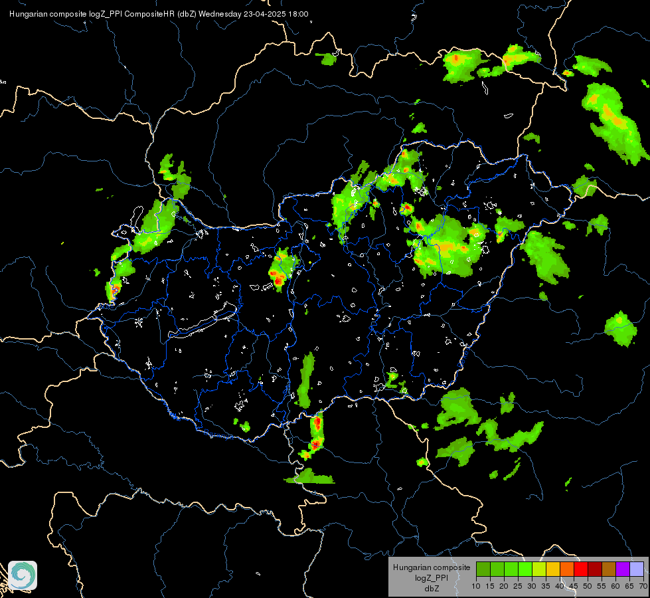Click the legend scale value 20
This screenshot has height=598, width=650.
[504, 587]
